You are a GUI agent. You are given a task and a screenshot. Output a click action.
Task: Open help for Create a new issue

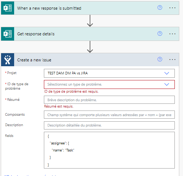160,59
